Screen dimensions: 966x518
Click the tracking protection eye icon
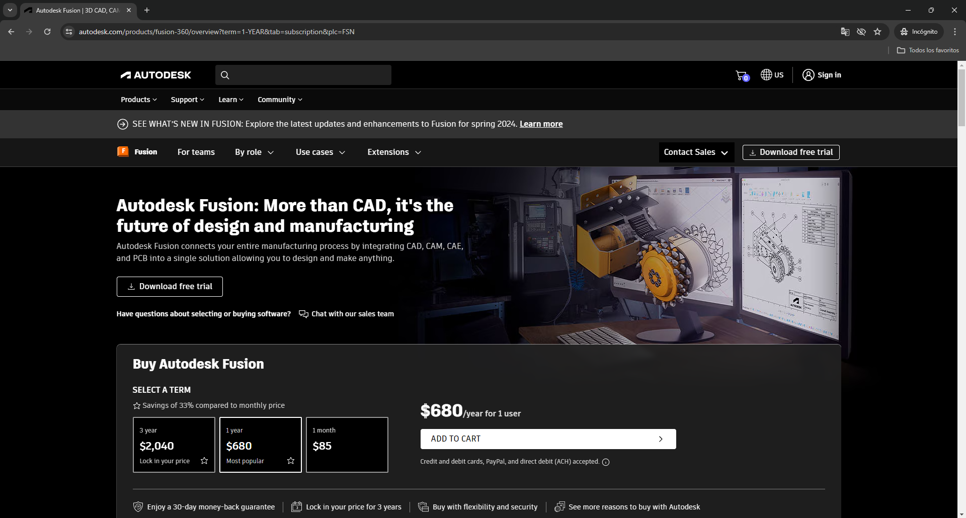pos(861,32)
